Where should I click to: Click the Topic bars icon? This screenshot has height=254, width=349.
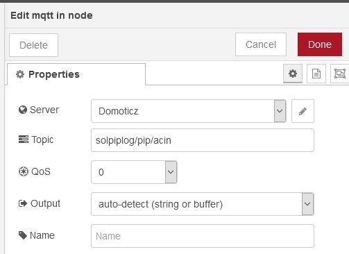[24, 139]
